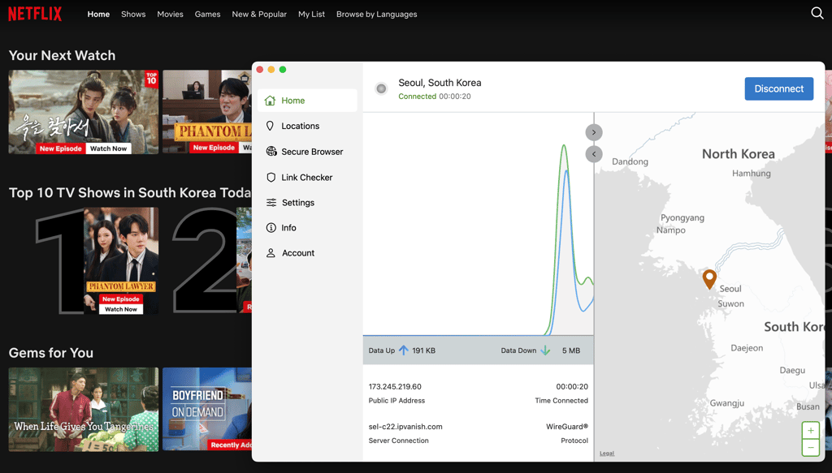
Task: Click the Netflix logo
Action: (x=35, y=14)
